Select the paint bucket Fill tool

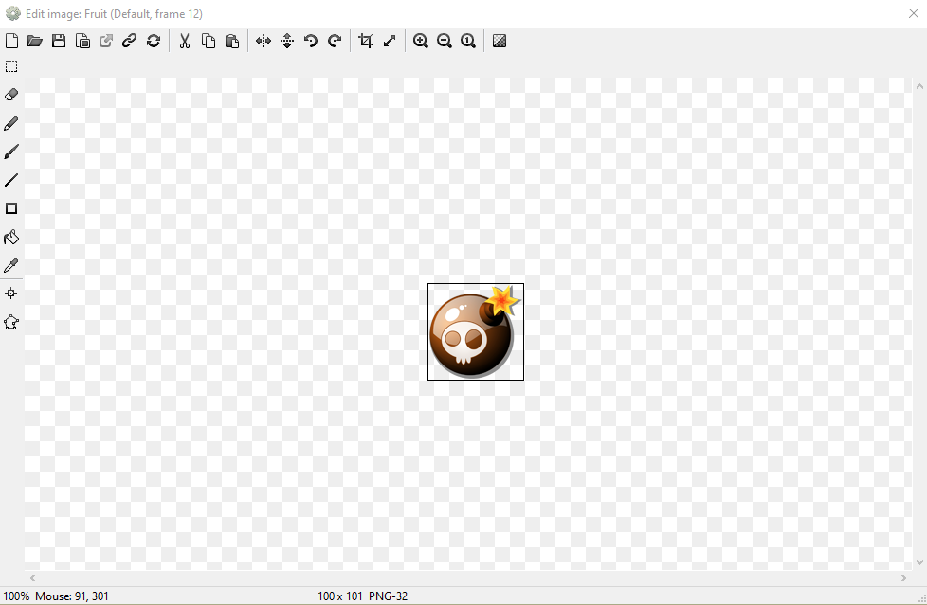coord(11,237)
